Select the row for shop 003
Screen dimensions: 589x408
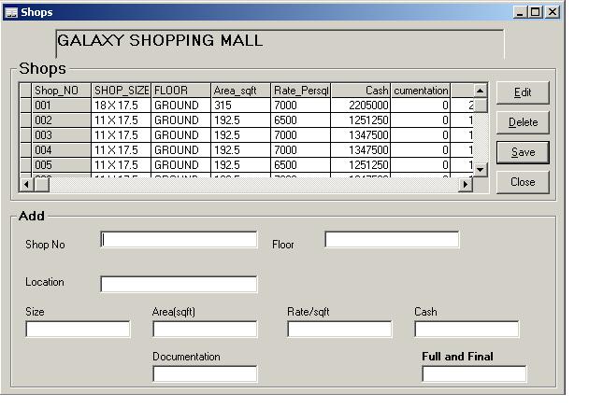61,135
